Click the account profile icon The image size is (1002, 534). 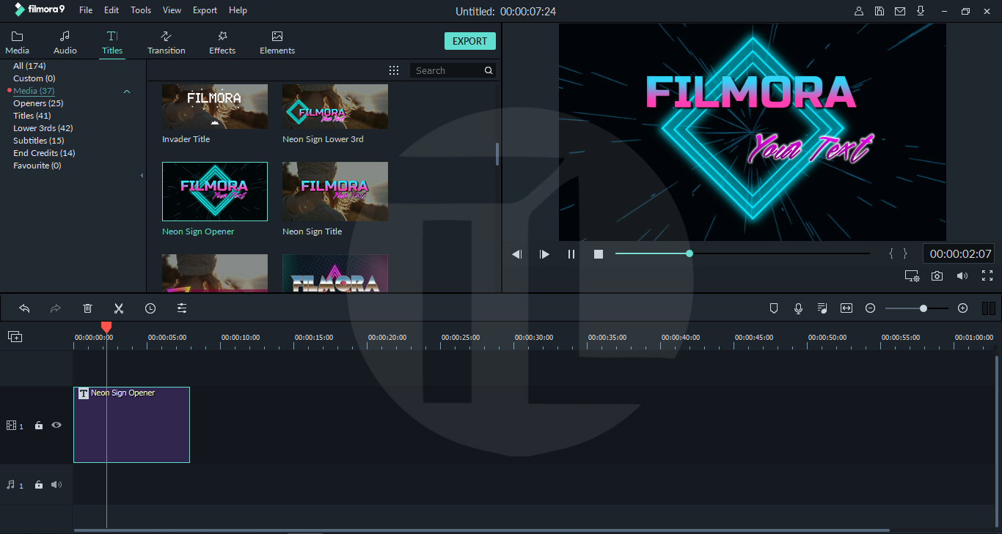(859, 11)
